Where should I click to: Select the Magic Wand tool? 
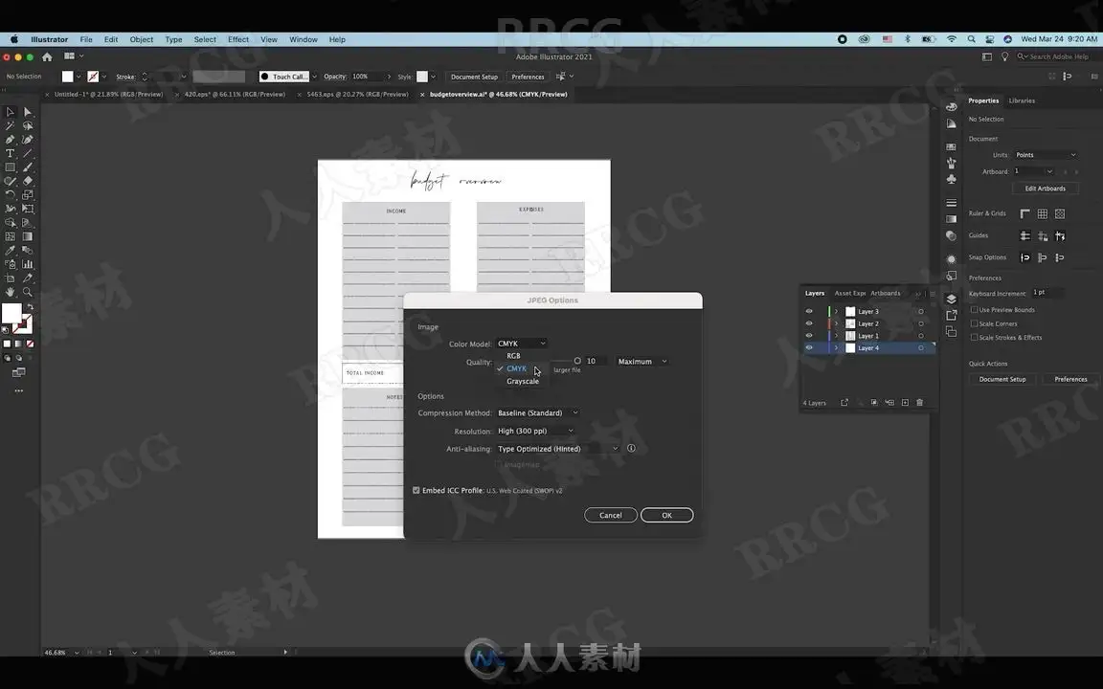tap(10, 126)
